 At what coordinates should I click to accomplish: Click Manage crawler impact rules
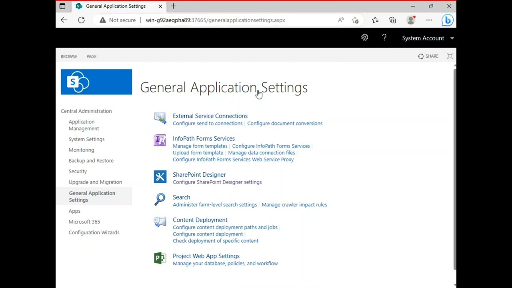(294, 205)
